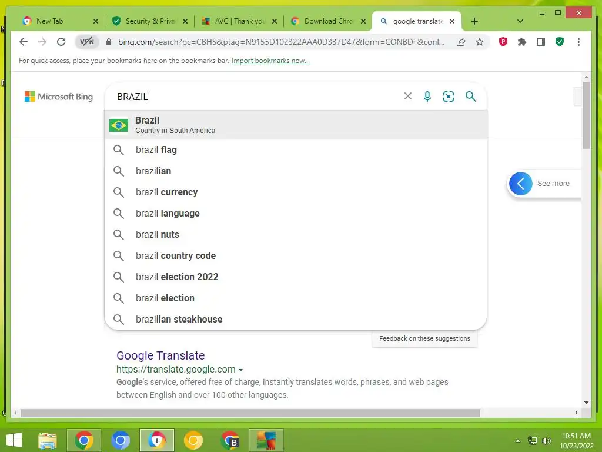
Task: Bookmark this page with star
Action: click(480, 42)
